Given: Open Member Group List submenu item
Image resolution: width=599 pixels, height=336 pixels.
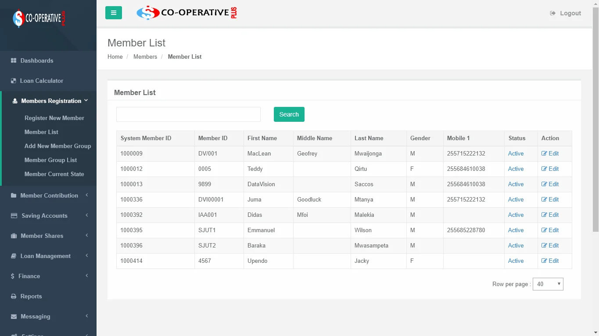Looking at the screenshot, I should click(x=50, y=160).
